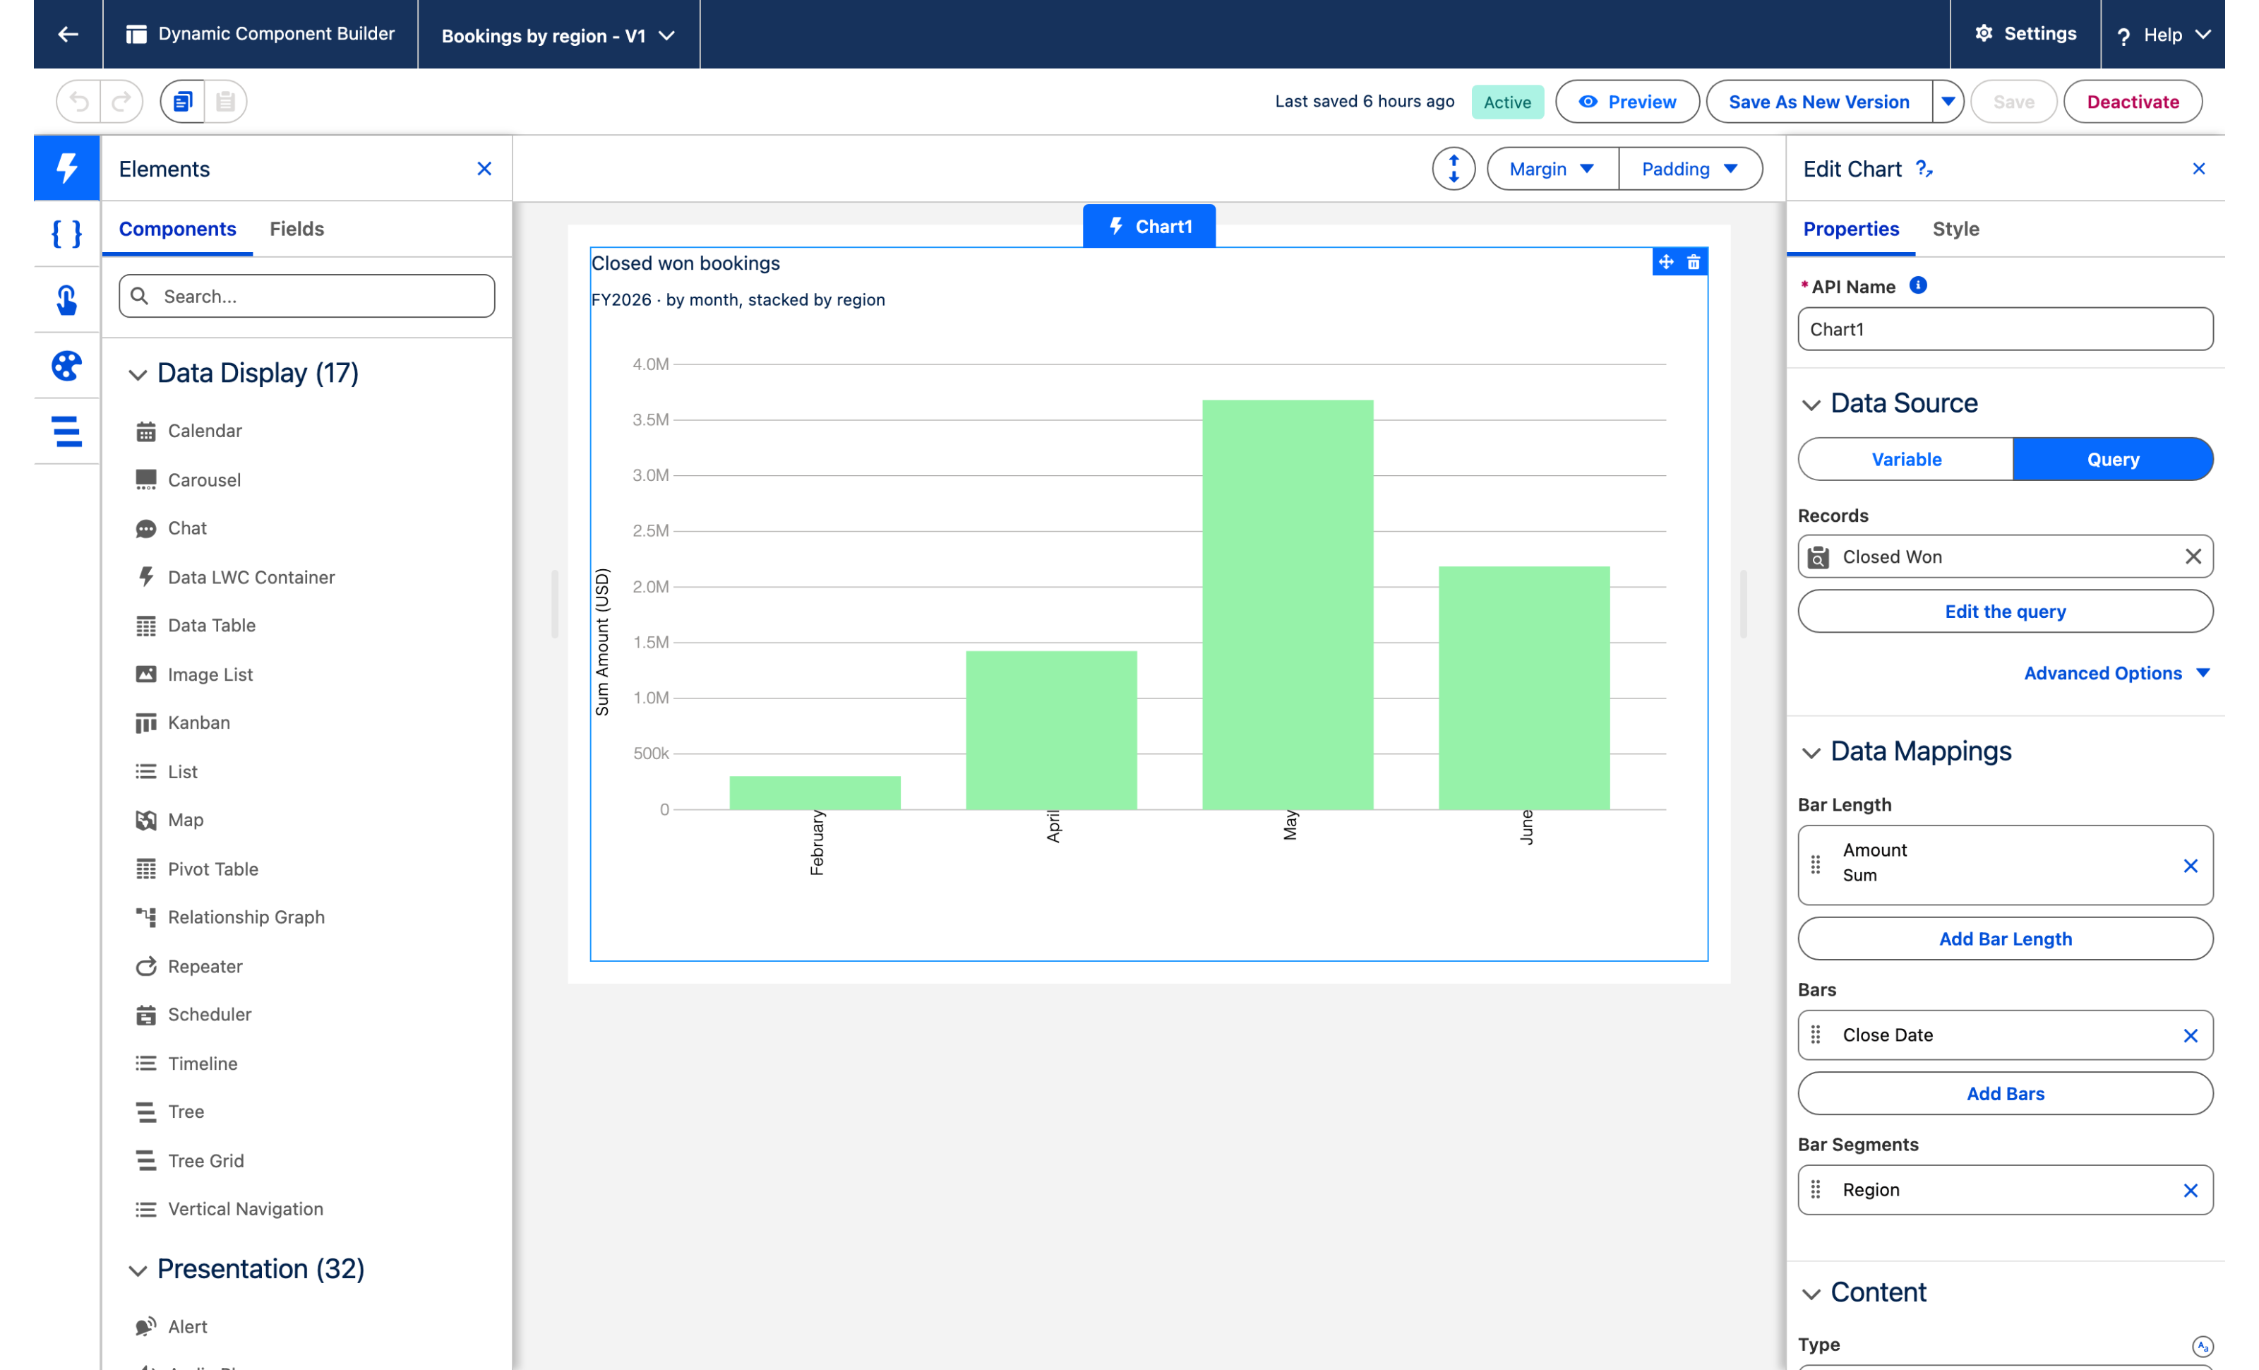
Task: Switch to the Properties tab
Action: 1850,230
